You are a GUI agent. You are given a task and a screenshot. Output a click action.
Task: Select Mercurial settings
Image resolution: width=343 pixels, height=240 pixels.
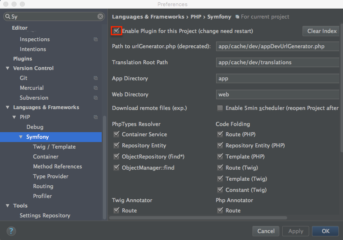click(x=32, y=88)
